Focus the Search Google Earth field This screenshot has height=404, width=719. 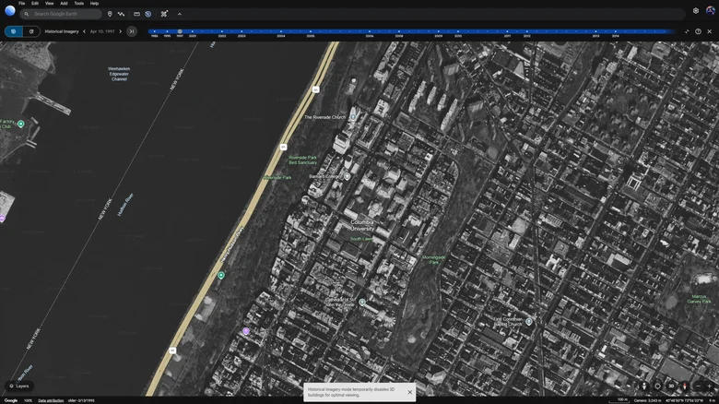click(x=61, y=14)
